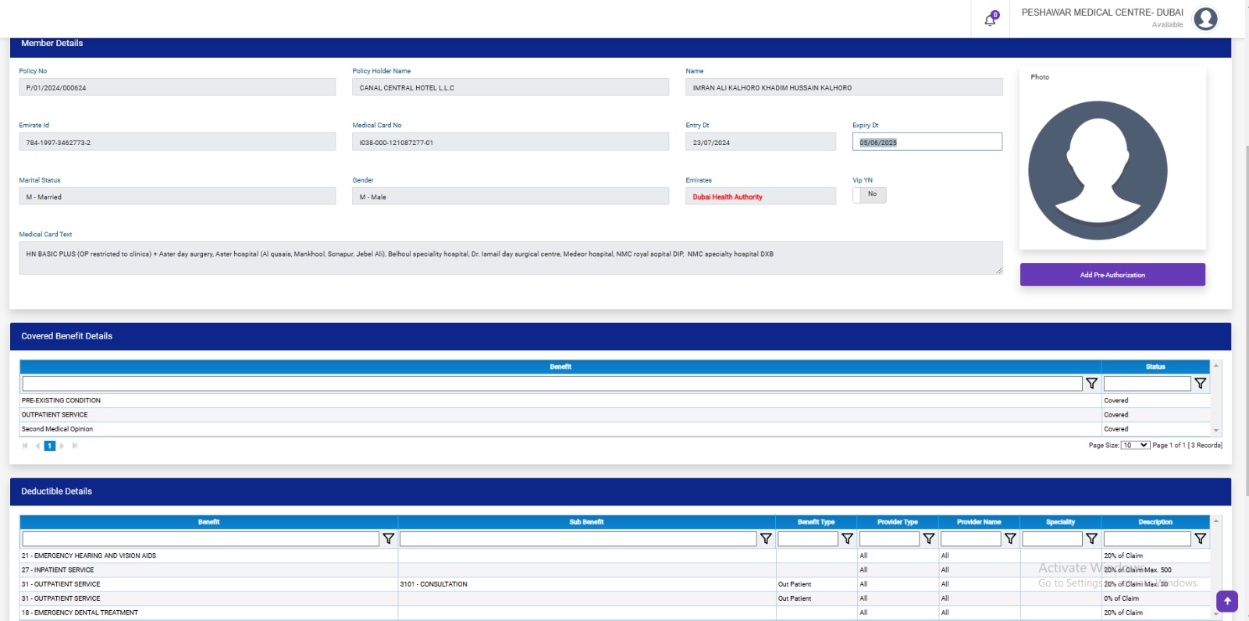Select the 27 - INPATIENT SERVICE row
This screenshot has width=1249, height=621.
coord(615,570)
